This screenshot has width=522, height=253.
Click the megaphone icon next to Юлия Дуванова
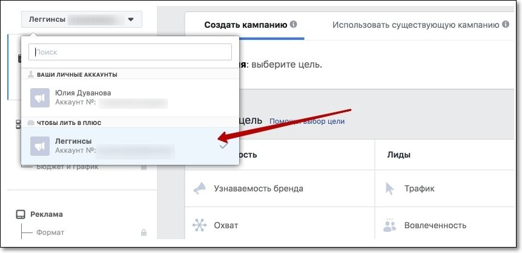pyautogui.click(x=40, y=98)
